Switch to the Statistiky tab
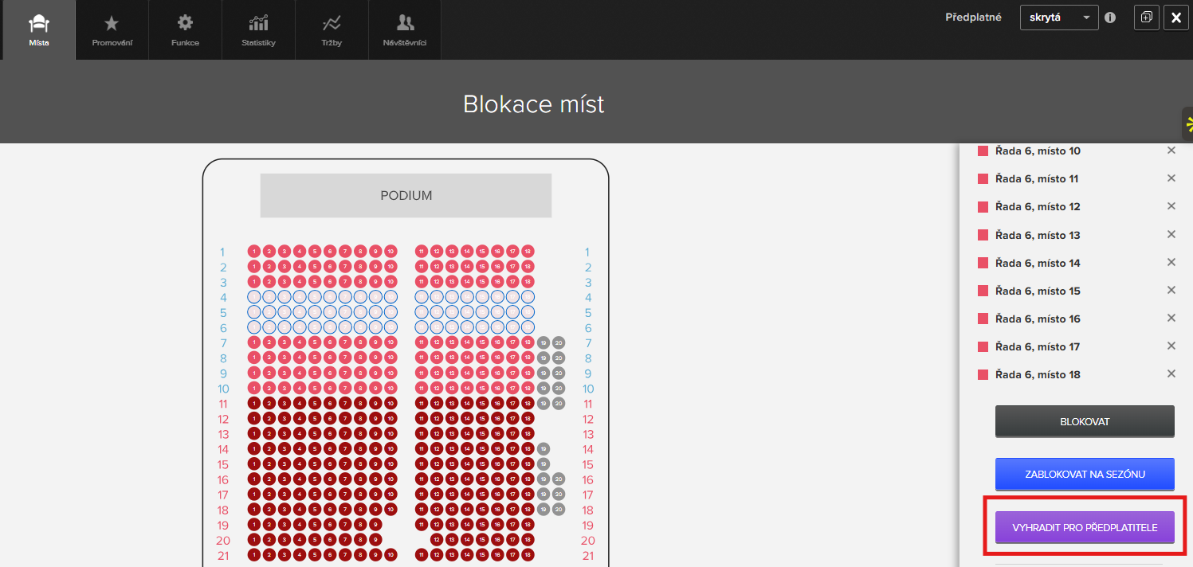1193x567 pixels. (x=258, y=29)
